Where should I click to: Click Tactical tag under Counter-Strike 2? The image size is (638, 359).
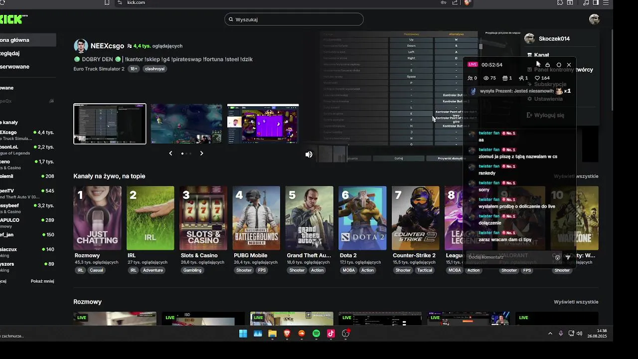point(425,270)
